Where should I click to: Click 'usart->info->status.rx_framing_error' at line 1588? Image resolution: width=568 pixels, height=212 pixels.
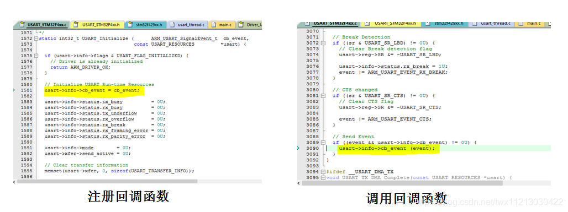96,131
